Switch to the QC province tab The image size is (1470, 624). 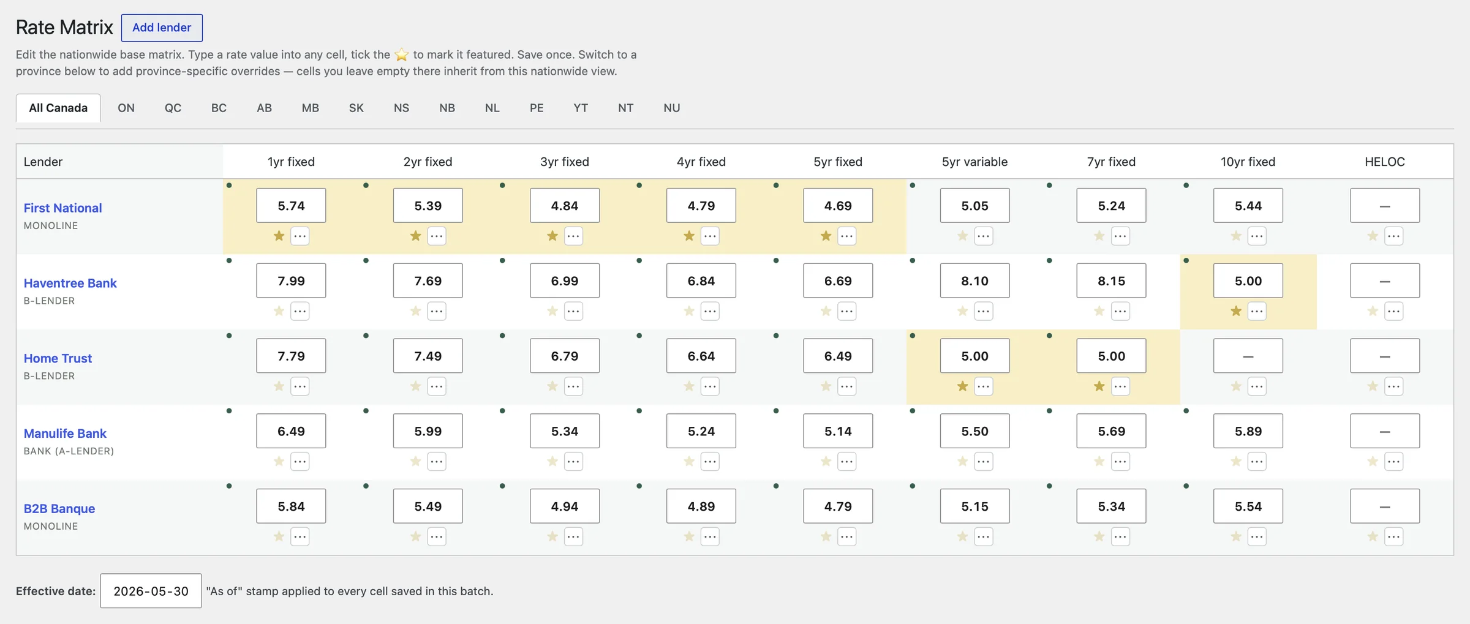click(173, 108)
